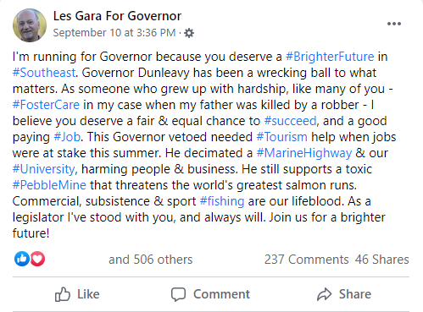Share this post
The height and width of the screenshot is (312, 423).
(344, 294)
